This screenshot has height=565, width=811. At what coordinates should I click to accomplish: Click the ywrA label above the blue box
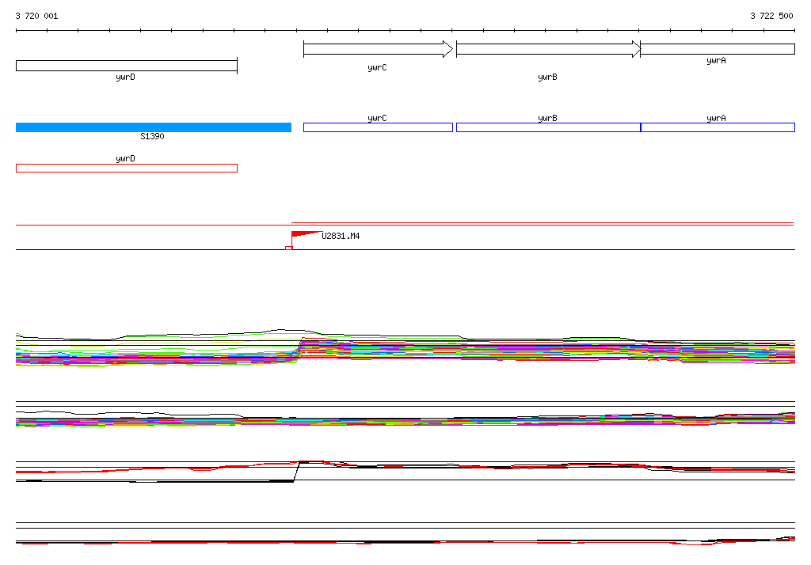pyautogui.click(x=716, y=118)
